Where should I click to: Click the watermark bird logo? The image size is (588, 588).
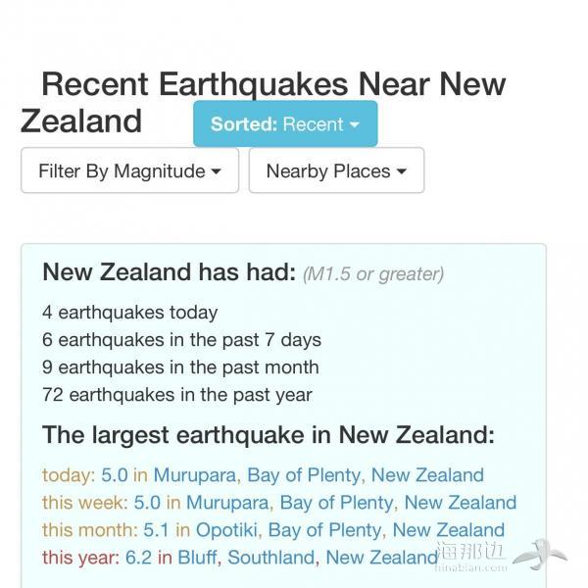click(x=540, y=555)
